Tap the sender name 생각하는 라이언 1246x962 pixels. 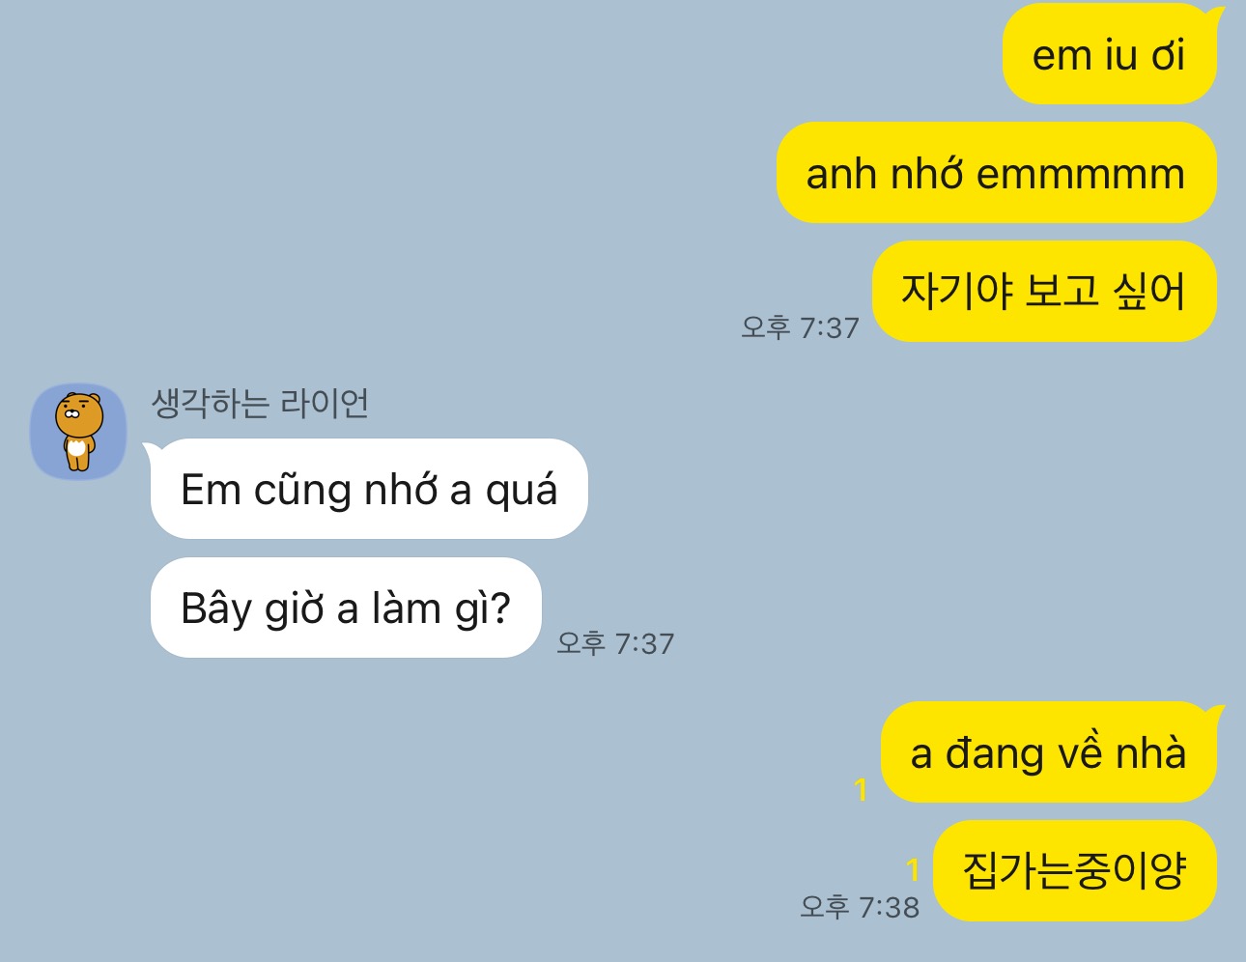[x=260, y=403]
